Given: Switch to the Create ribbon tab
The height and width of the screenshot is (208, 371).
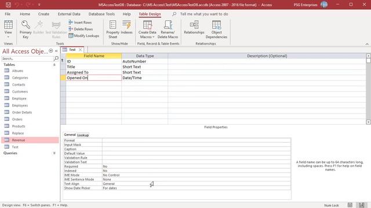Looking at the screenshot, I should (x=44, y=14).
